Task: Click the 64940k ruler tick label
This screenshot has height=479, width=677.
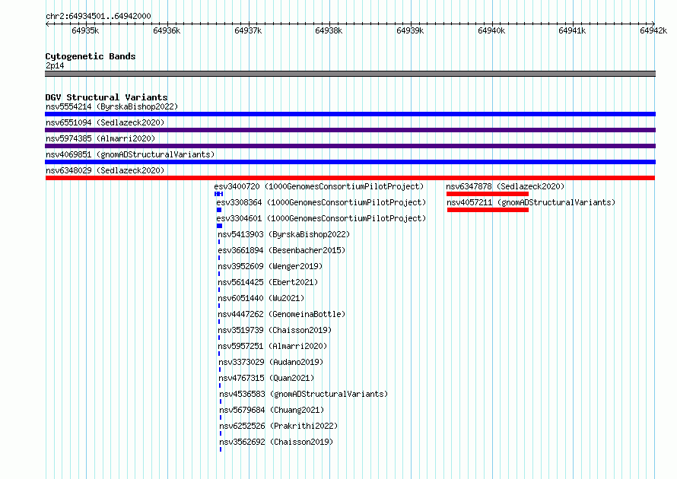Action: coord(491,30)
